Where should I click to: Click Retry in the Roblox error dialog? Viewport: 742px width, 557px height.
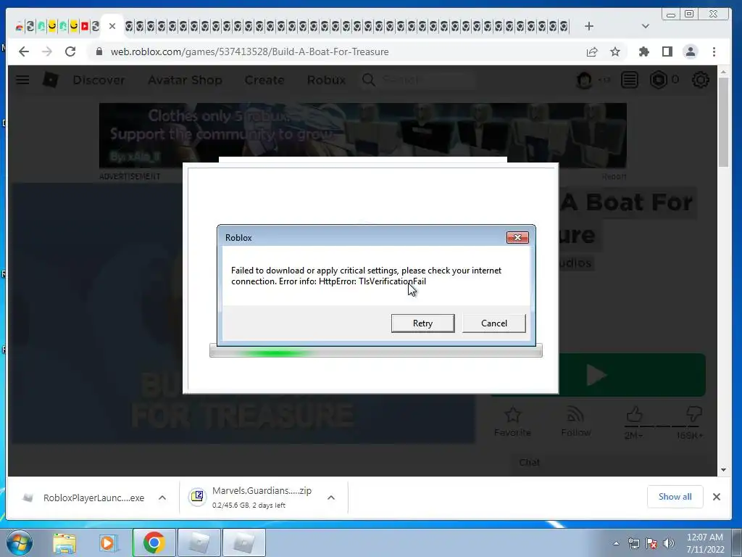[x=422, y=323]
